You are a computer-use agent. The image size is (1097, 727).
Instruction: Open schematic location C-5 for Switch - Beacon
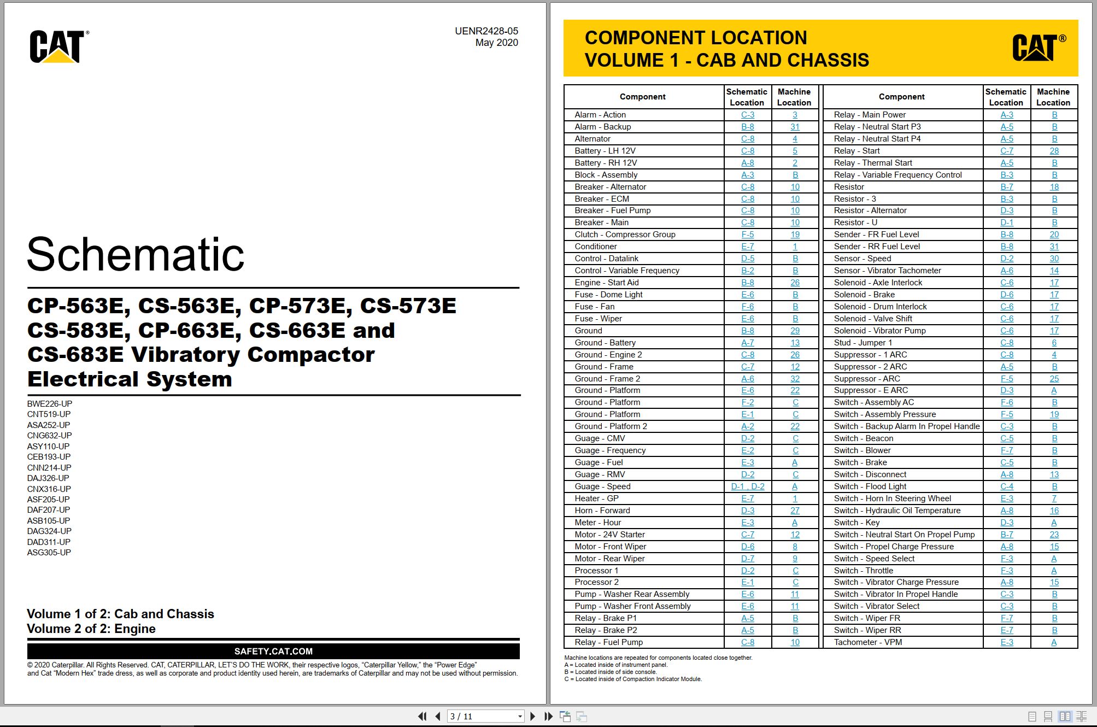coord(1007,438)
